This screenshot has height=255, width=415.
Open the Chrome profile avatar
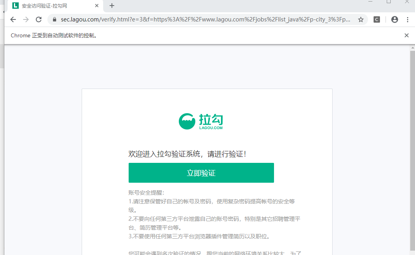(395, 19)
